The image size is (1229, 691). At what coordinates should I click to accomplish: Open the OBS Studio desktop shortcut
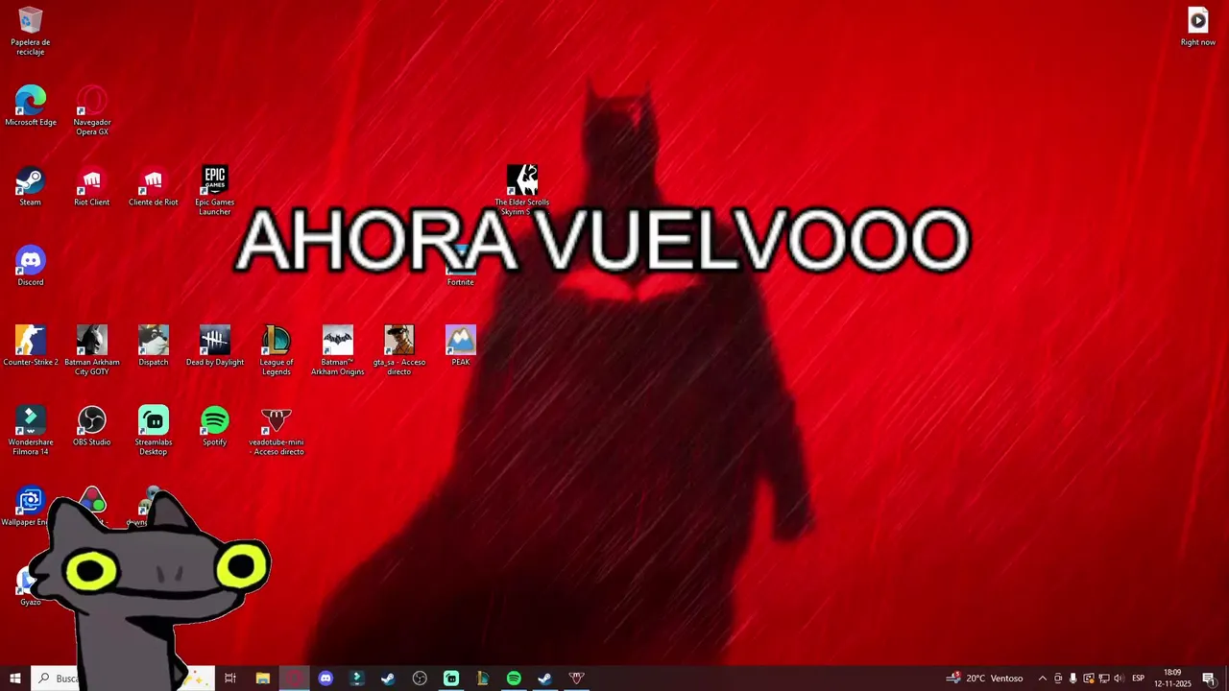(x=92, y=426)
